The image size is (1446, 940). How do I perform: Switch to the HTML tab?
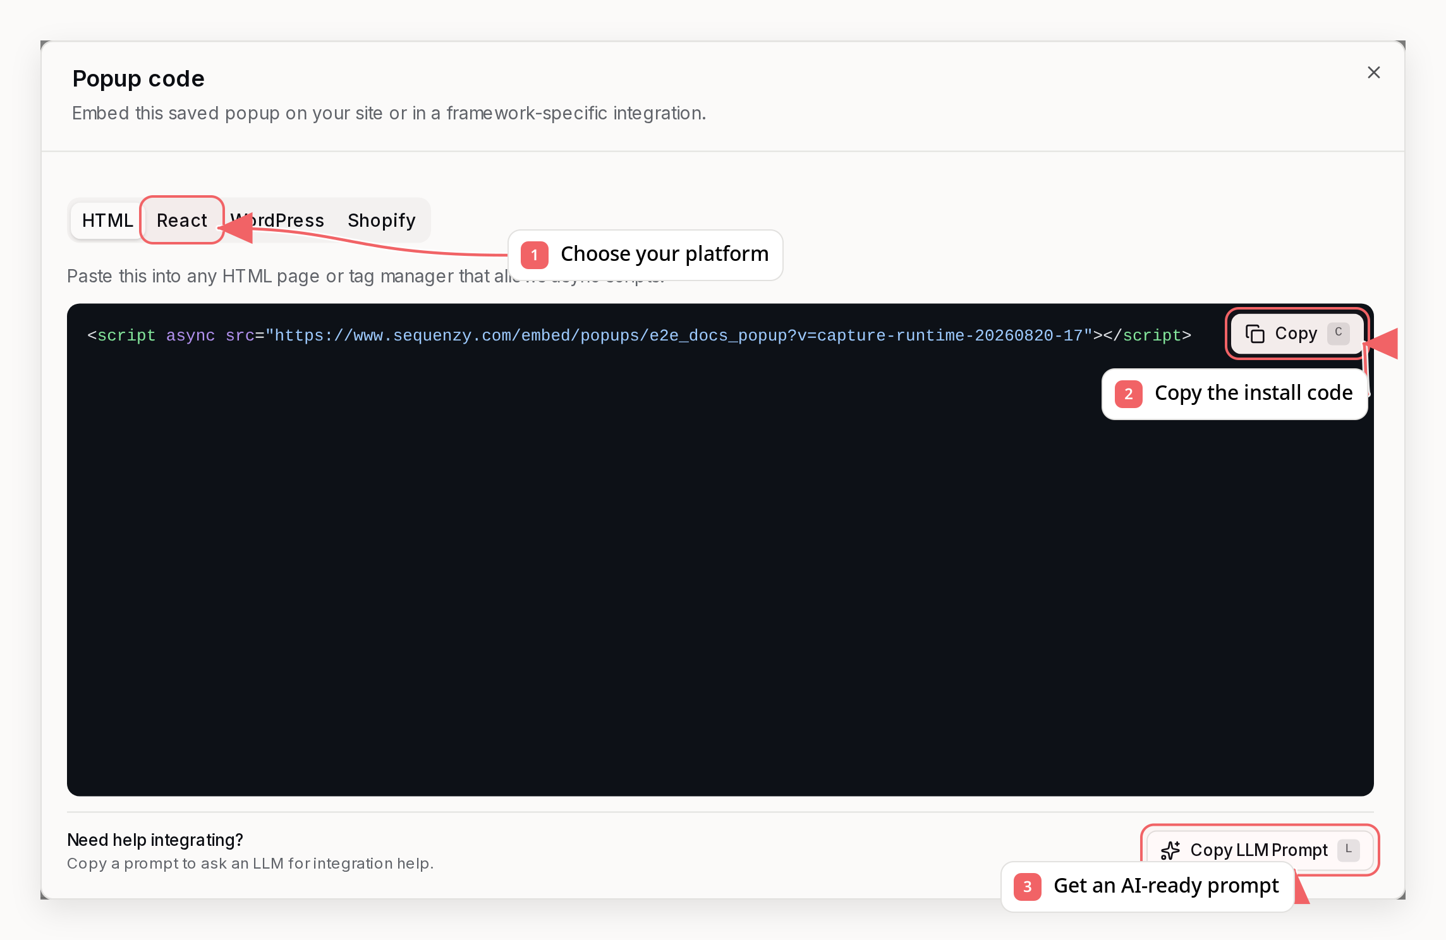coord(107,220)
